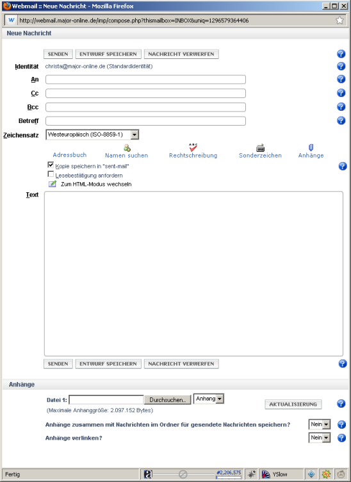Image resolution: width=351 pixels, height=482 pixels.
Task: Bookmark page with the address bar star
Action: (x=339, y=21)
